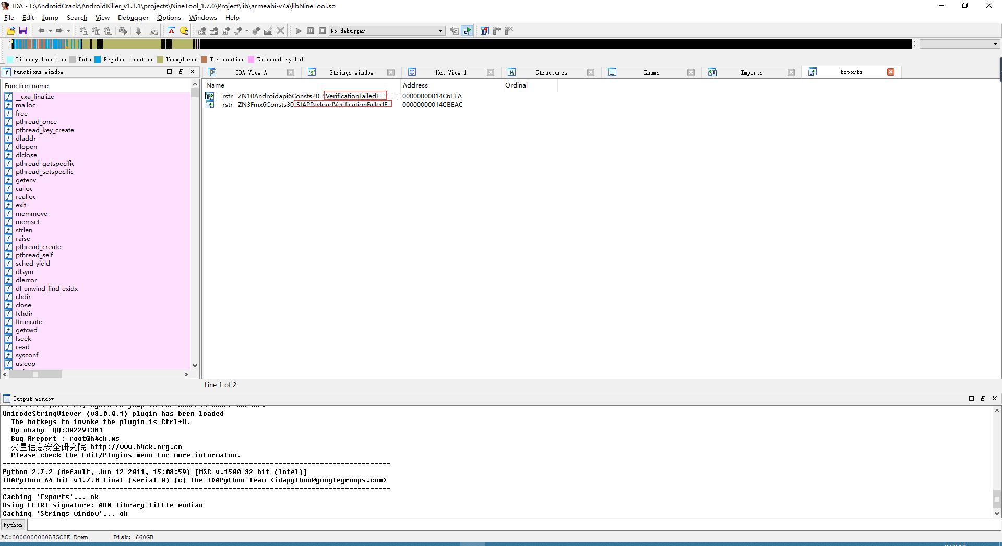Click the Python command input field

511,525
